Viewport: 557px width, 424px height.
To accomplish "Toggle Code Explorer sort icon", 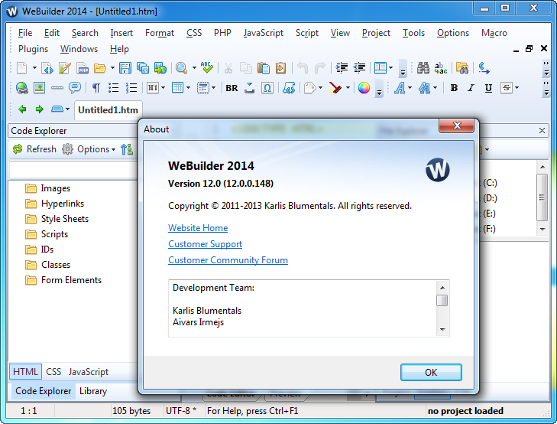I will point(127,149).
